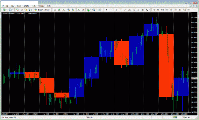
Task: Select the standard arrow cursor
Action: point(107,10)
